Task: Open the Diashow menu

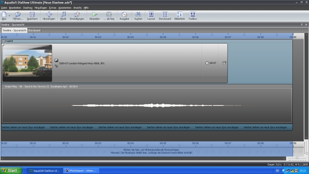Action: pos(28,8)
